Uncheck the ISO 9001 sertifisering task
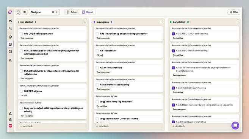 click(x=174, y=88)
